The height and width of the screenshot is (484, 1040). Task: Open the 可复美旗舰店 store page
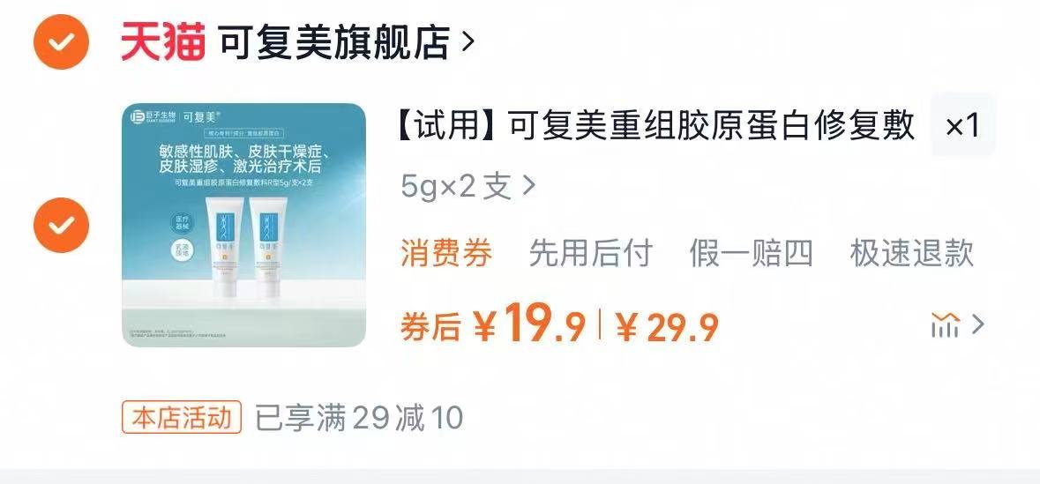334,41
